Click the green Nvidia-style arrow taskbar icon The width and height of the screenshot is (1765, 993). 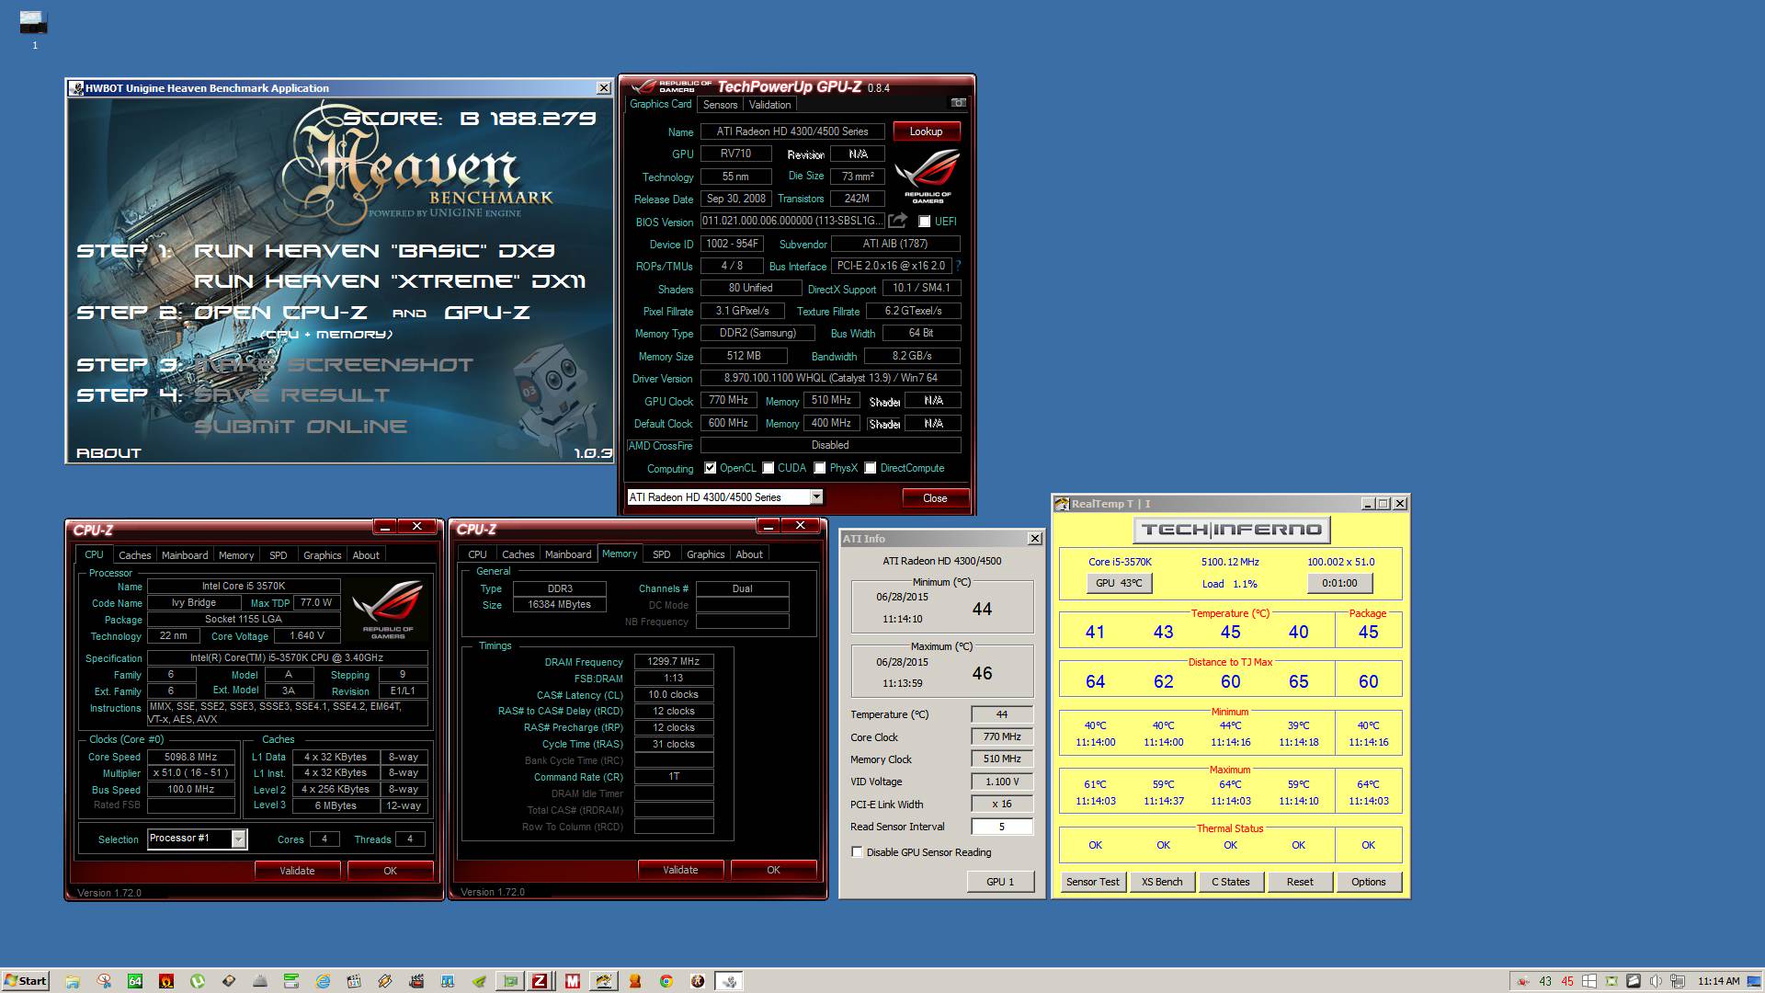coord(479,981)
